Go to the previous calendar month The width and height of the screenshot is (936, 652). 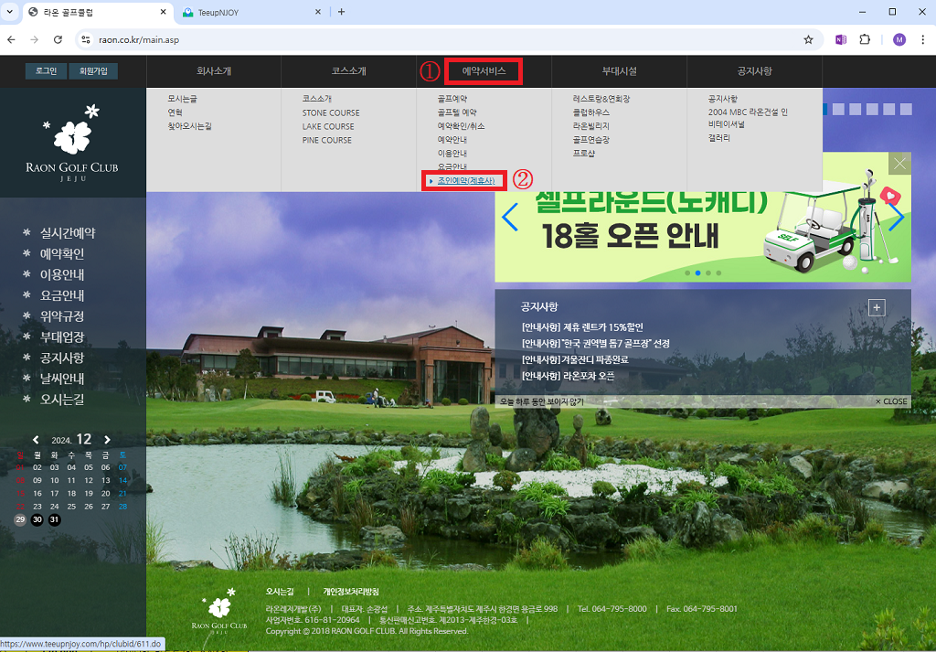[x=36, y=440]
